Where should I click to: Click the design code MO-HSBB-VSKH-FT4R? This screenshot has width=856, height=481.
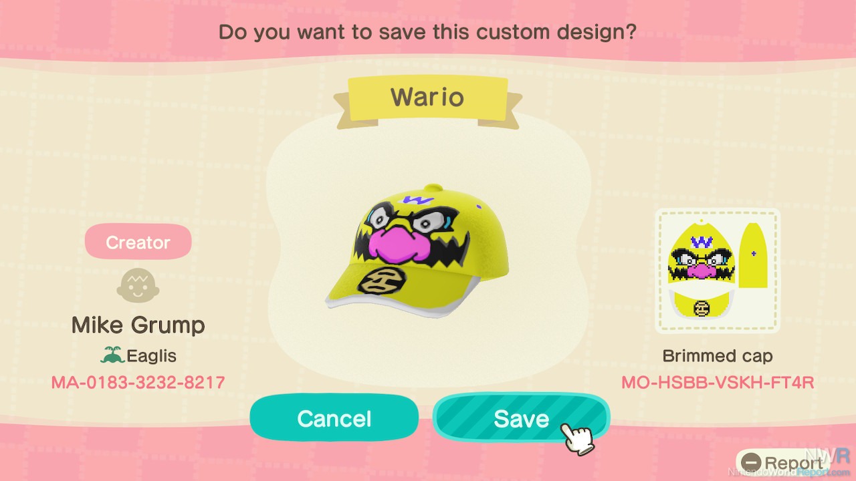point(718,383)
